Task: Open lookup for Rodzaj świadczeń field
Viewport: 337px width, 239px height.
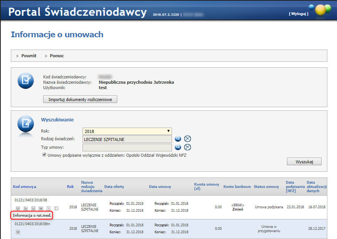Action: (178, 139)
